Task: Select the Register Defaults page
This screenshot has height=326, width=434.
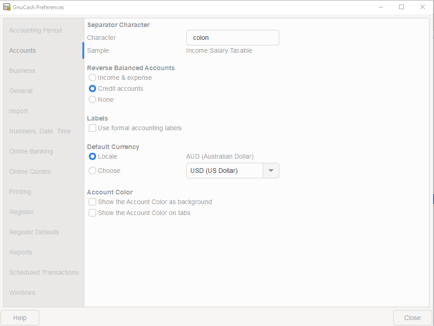Action: 34,232
